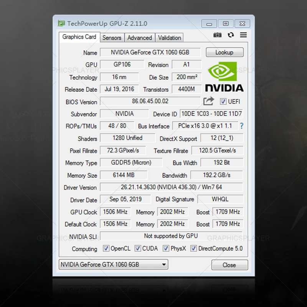Click the Computing label
Viewport: 307px width, 307px height.
point(84,249)
